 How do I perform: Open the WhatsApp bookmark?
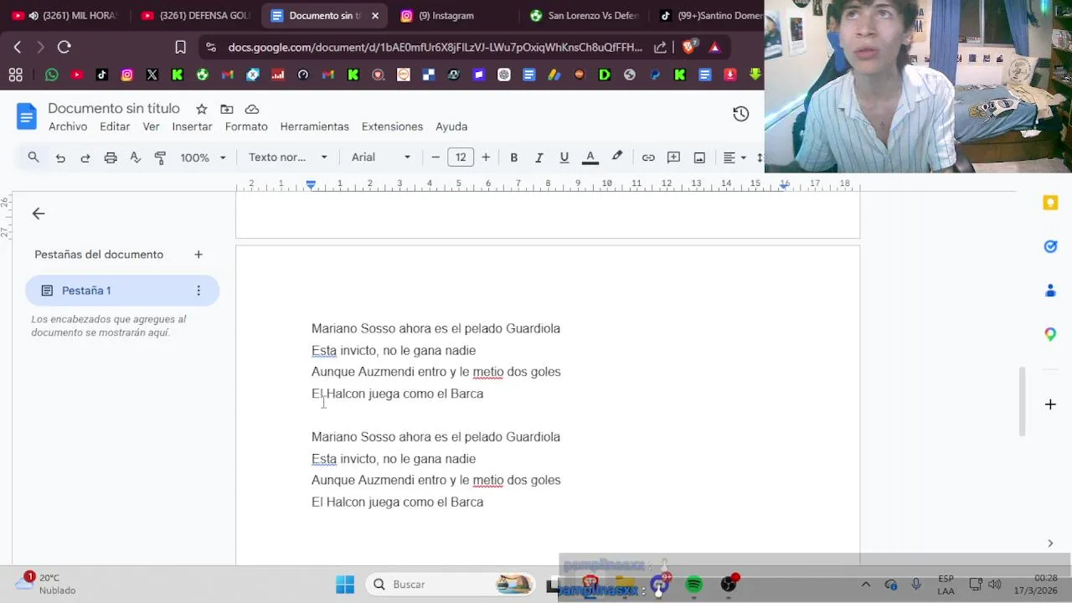tap(52, 75)
